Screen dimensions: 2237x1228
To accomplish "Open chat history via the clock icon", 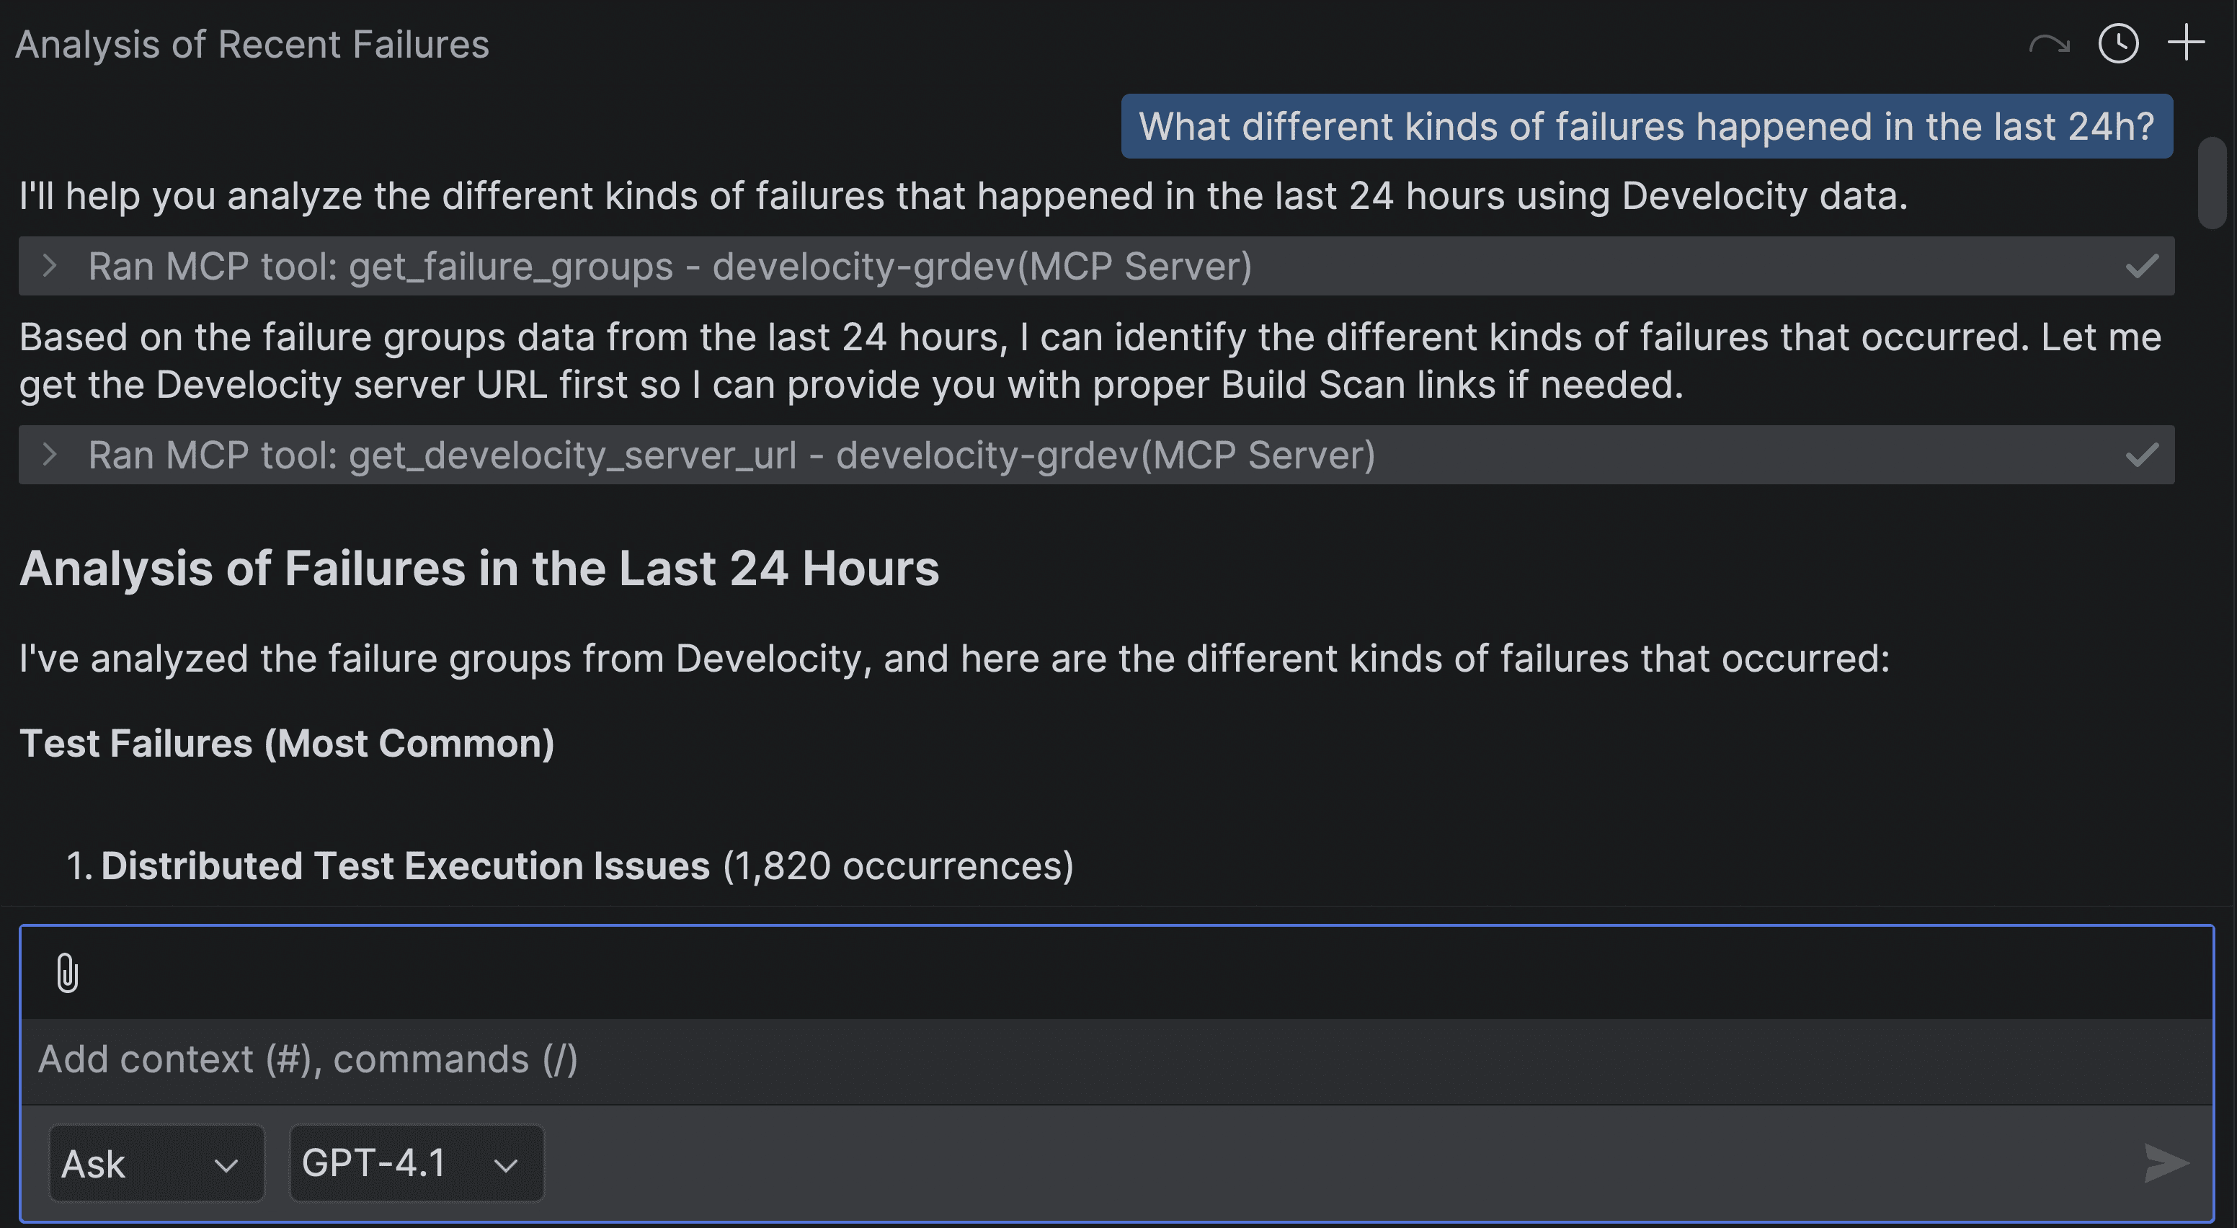I will click(2117, 44).
